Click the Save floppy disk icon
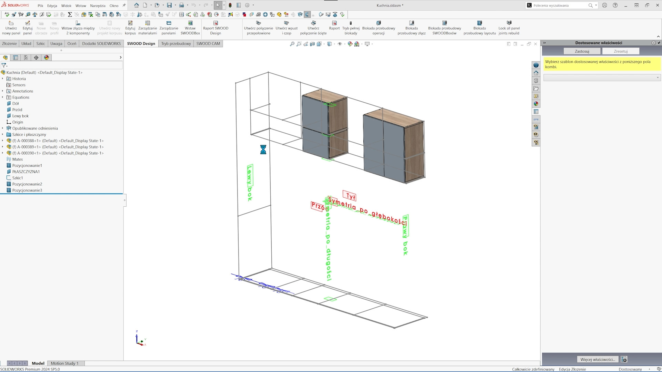 click(169, 5)
